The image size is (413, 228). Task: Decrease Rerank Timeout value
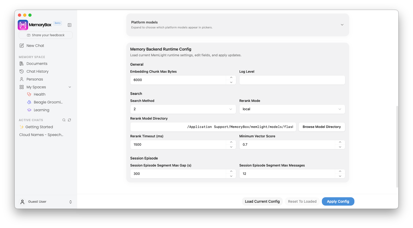[x=231, y=147]
